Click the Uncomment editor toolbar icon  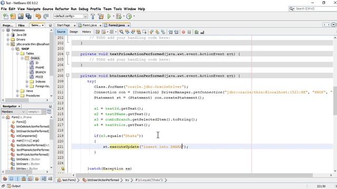[x=202, y=32]
